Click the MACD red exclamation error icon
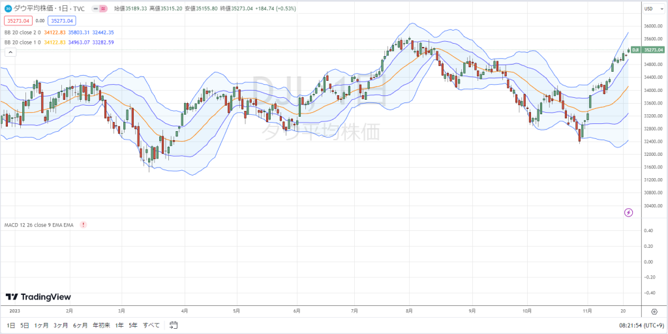The width and height of the screenshot is (668, 334). [83, 224]
